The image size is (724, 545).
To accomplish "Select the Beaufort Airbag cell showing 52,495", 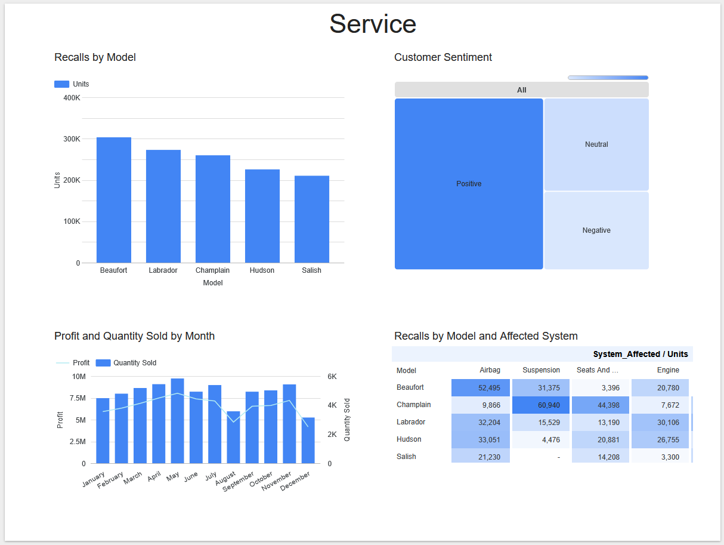I will pyautogui.click(x=481, y=387).
